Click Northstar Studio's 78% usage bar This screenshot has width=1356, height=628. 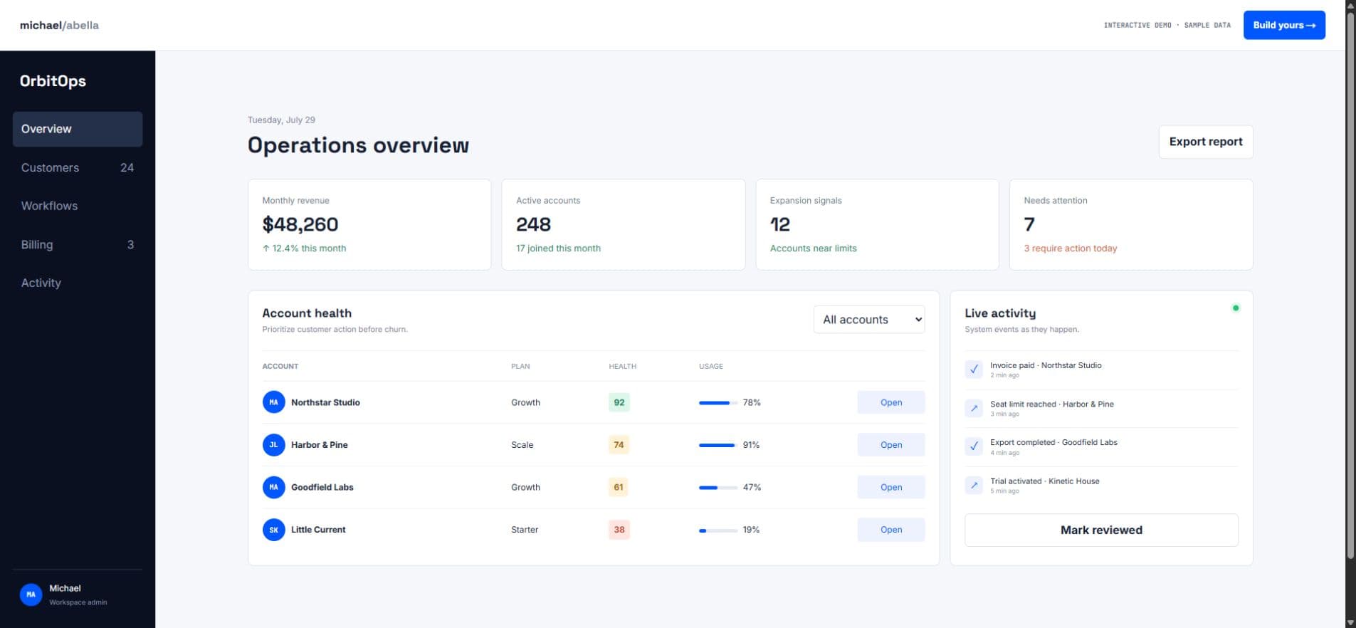(718, 403)
